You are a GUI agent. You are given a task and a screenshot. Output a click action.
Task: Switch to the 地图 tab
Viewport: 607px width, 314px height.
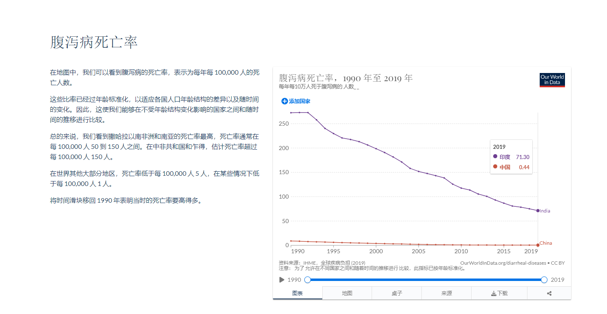(x=347, y=293)
